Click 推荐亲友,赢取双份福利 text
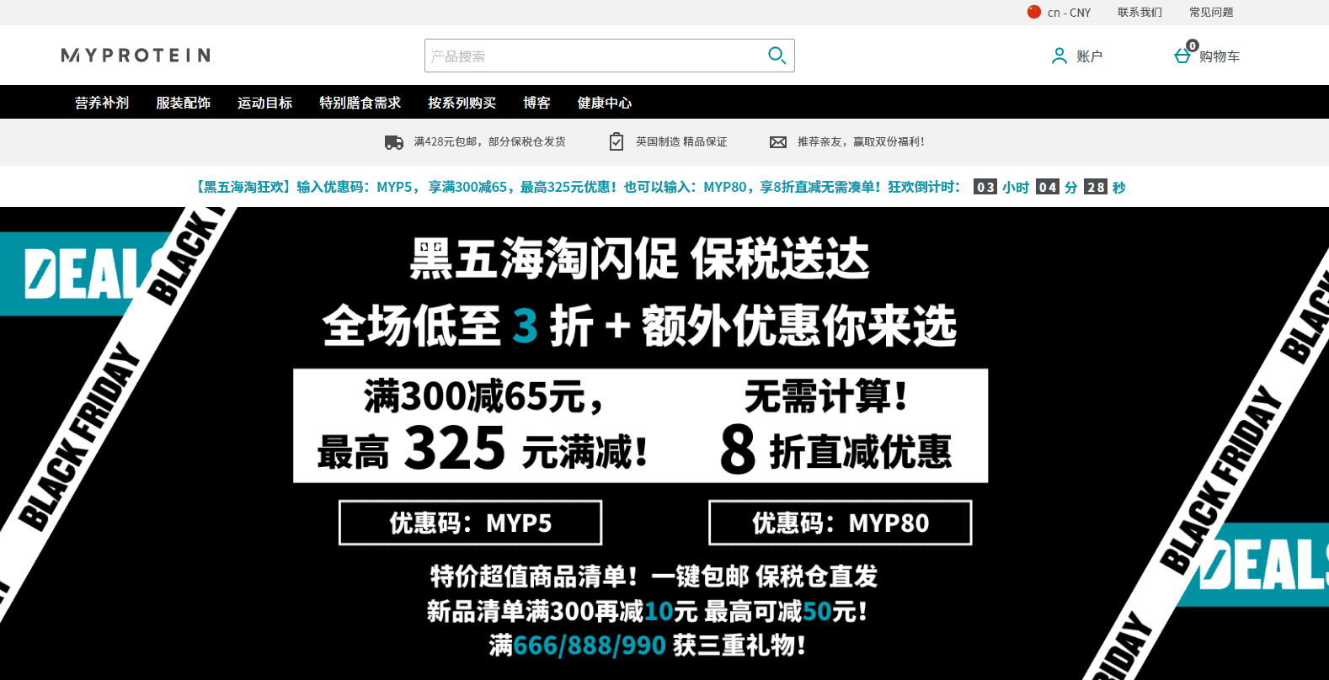The image size is (1329, 680). click(861, 142)
